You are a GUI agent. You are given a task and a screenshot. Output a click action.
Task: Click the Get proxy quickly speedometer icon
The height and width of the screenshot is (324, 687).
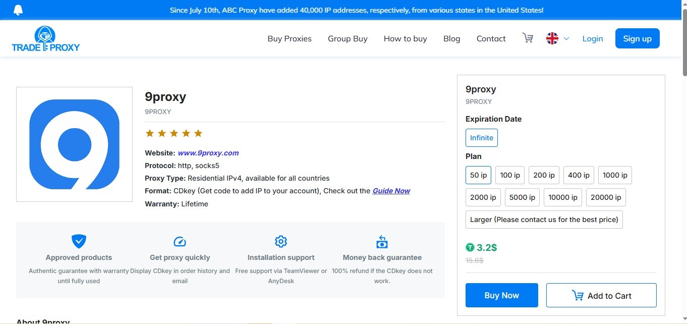click(180, 241)
